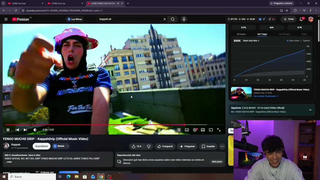Open the Ordenar por sort menu
Viewport: 320px width, 180px height.
coord(45,172)
